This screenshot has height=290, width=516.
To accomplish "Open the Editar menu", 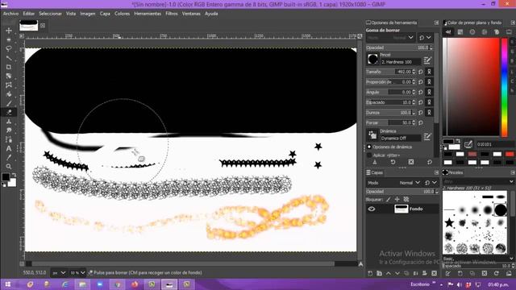I will [x=29, y=14].
